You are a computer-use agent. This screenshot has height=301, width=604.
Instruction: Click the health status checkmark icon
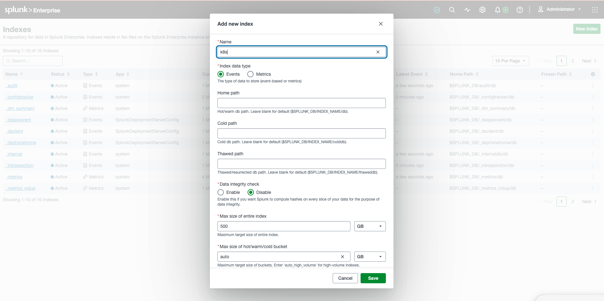point(437,10)
